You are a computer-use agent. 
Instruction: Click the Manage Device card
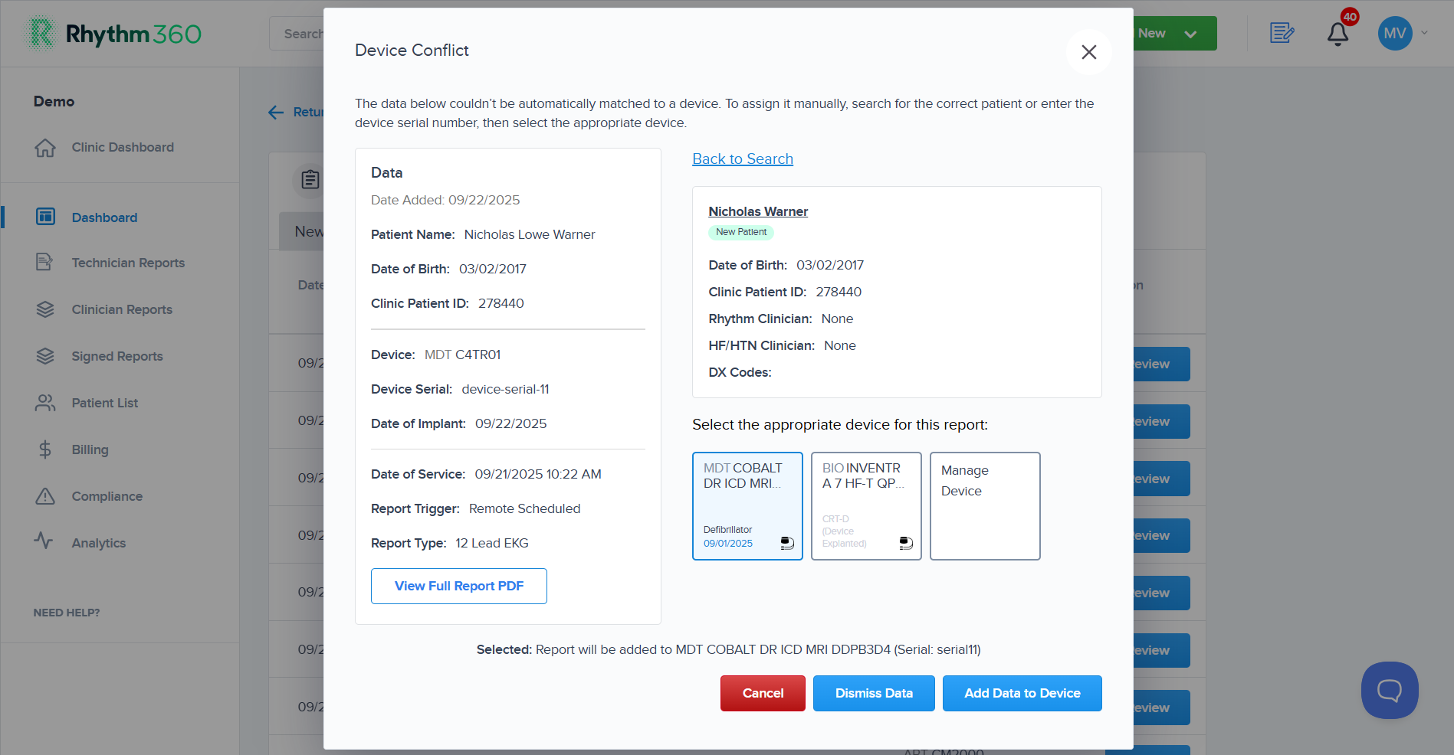coord(985,506)
